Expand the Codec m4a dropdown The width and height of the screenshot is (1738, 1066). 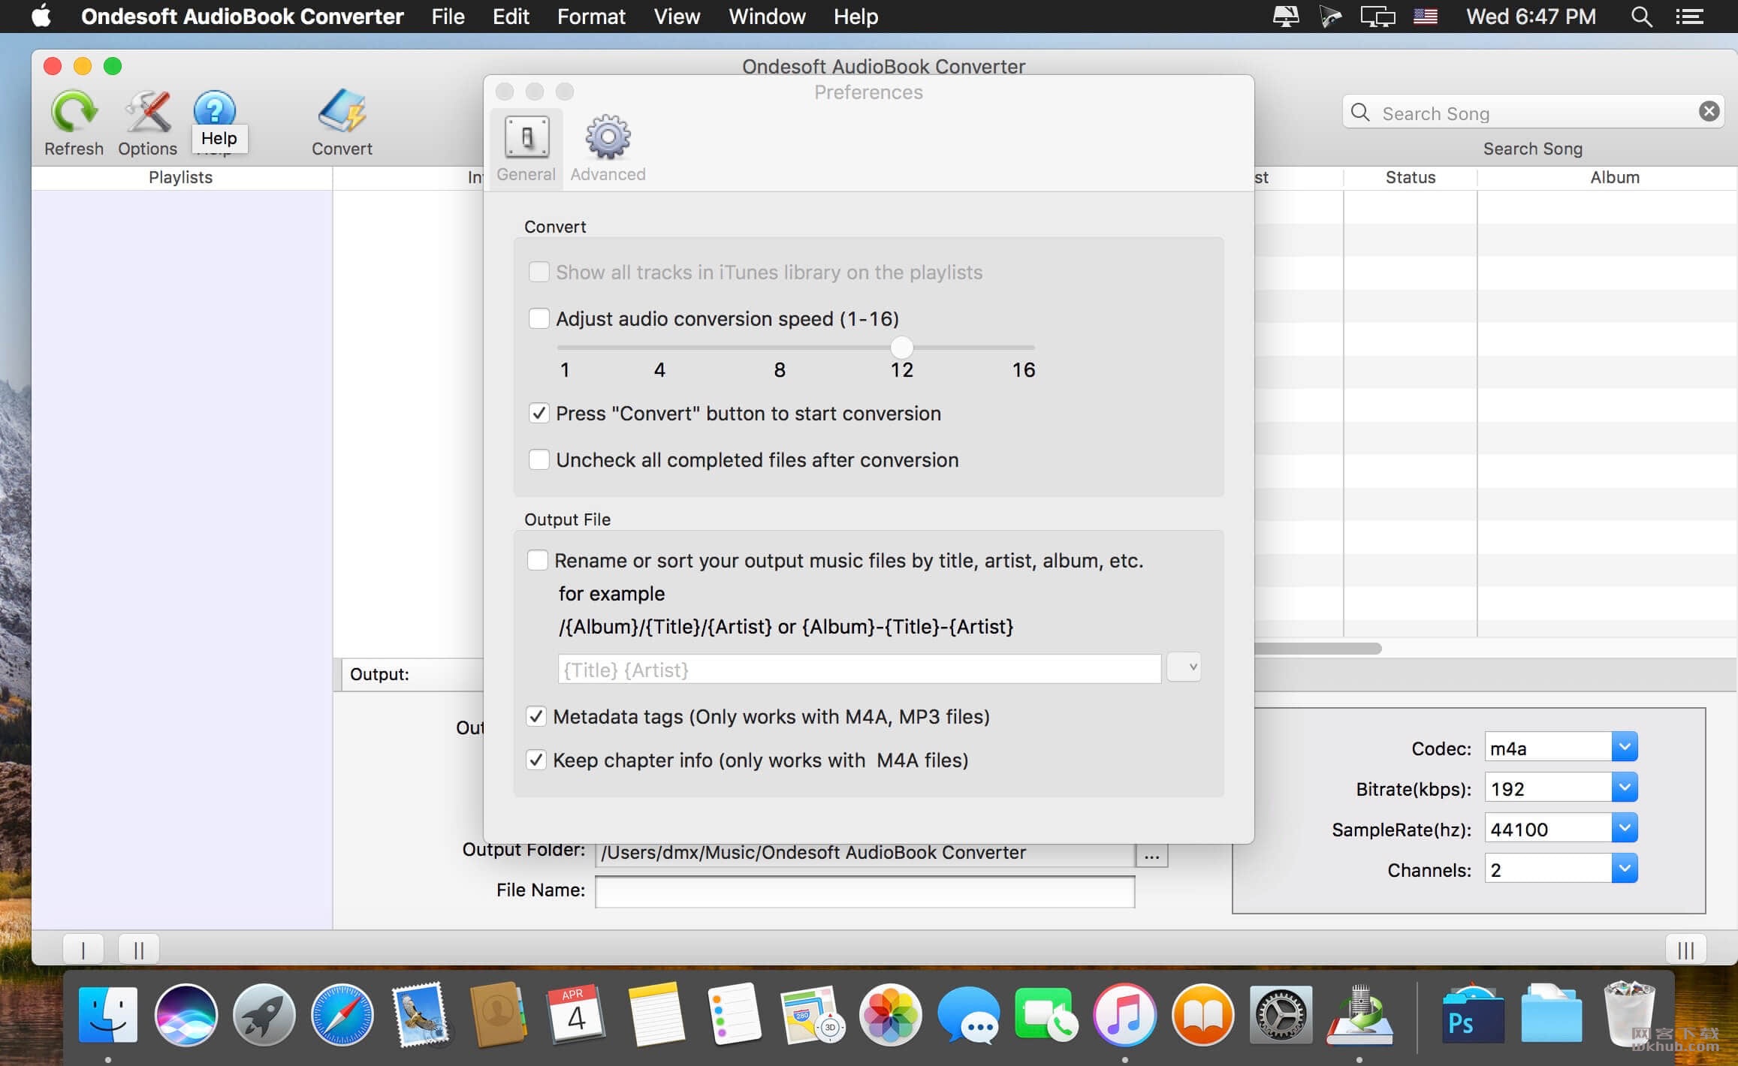[x=1624, y=747]
